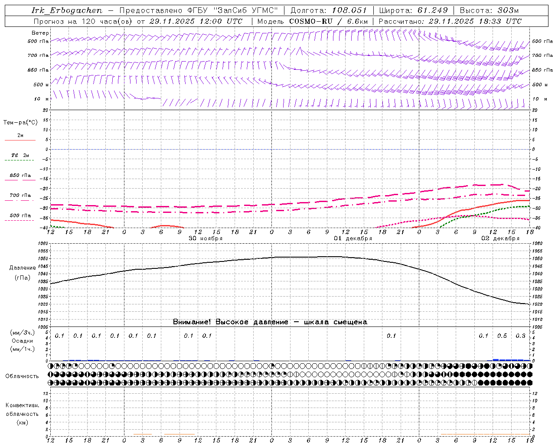Viewport: 555px width, 444px height.
Task: Click the 01 декабря date label
Action: coord(353,238)
